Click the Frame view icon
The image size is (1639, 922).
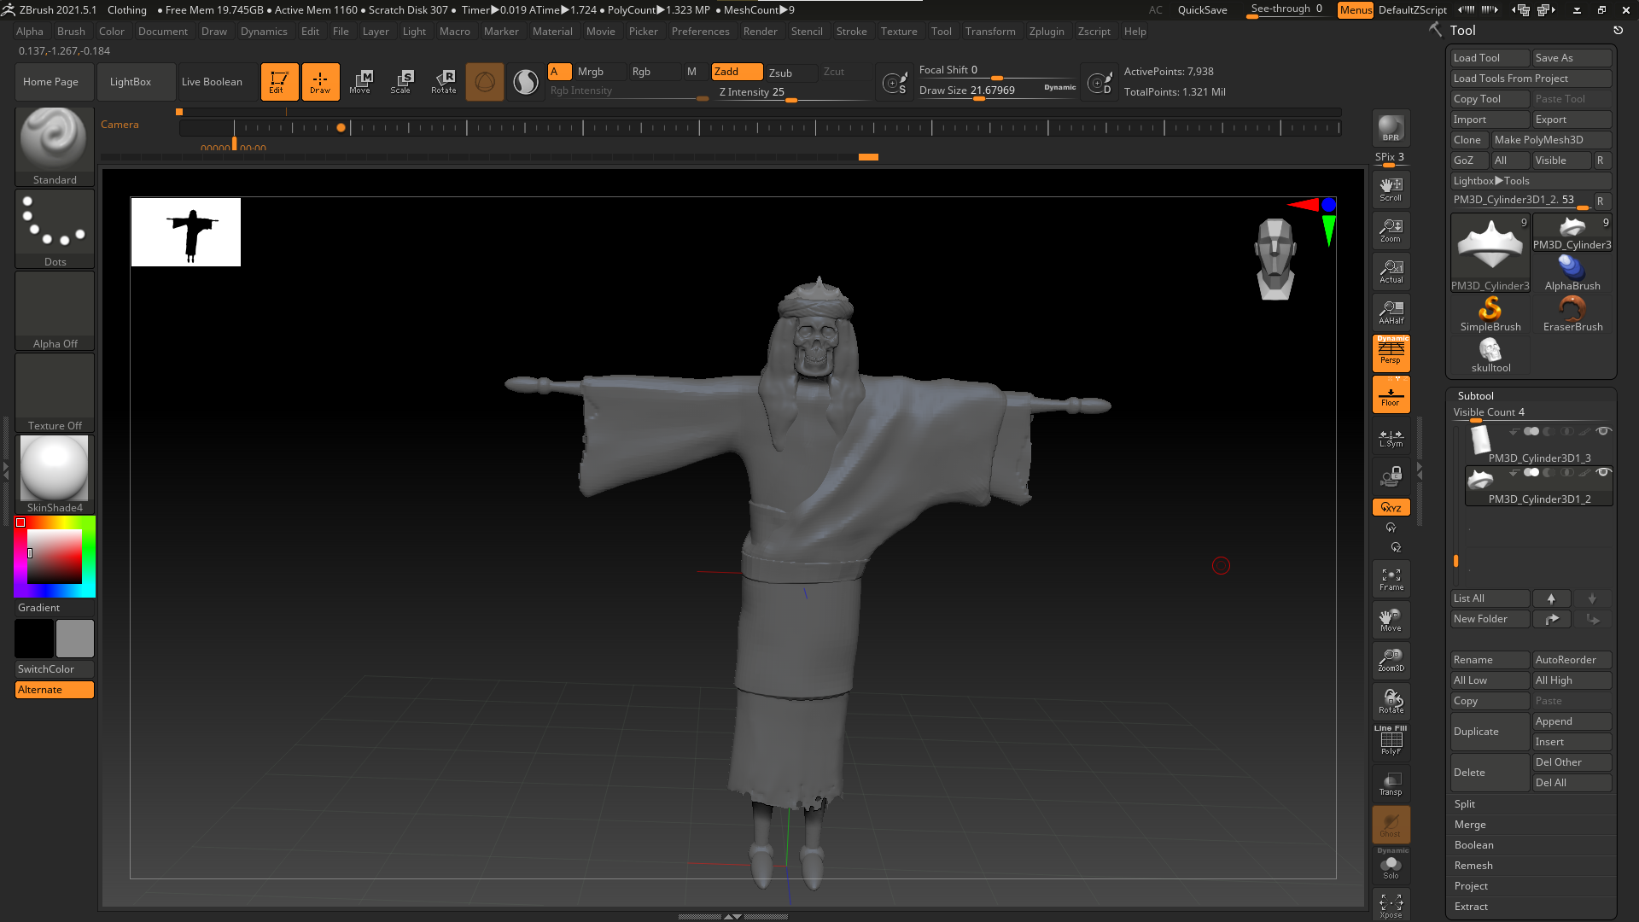pyautogui.click(x=1391, y=579)
